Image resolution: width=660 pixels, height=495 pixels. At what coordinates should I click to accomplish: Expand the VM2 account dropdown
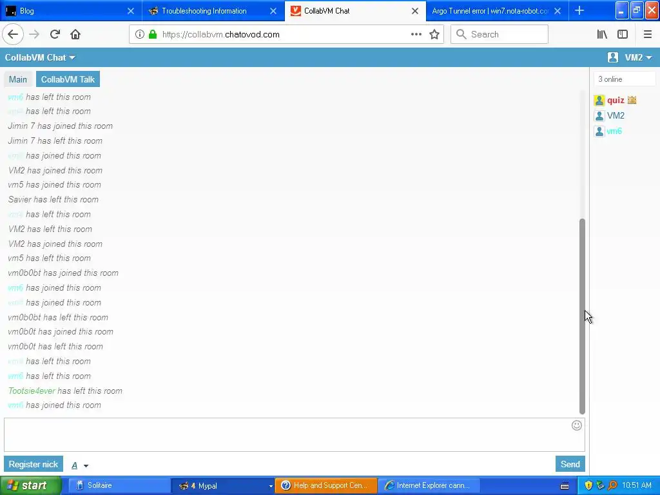pos(638,57)
